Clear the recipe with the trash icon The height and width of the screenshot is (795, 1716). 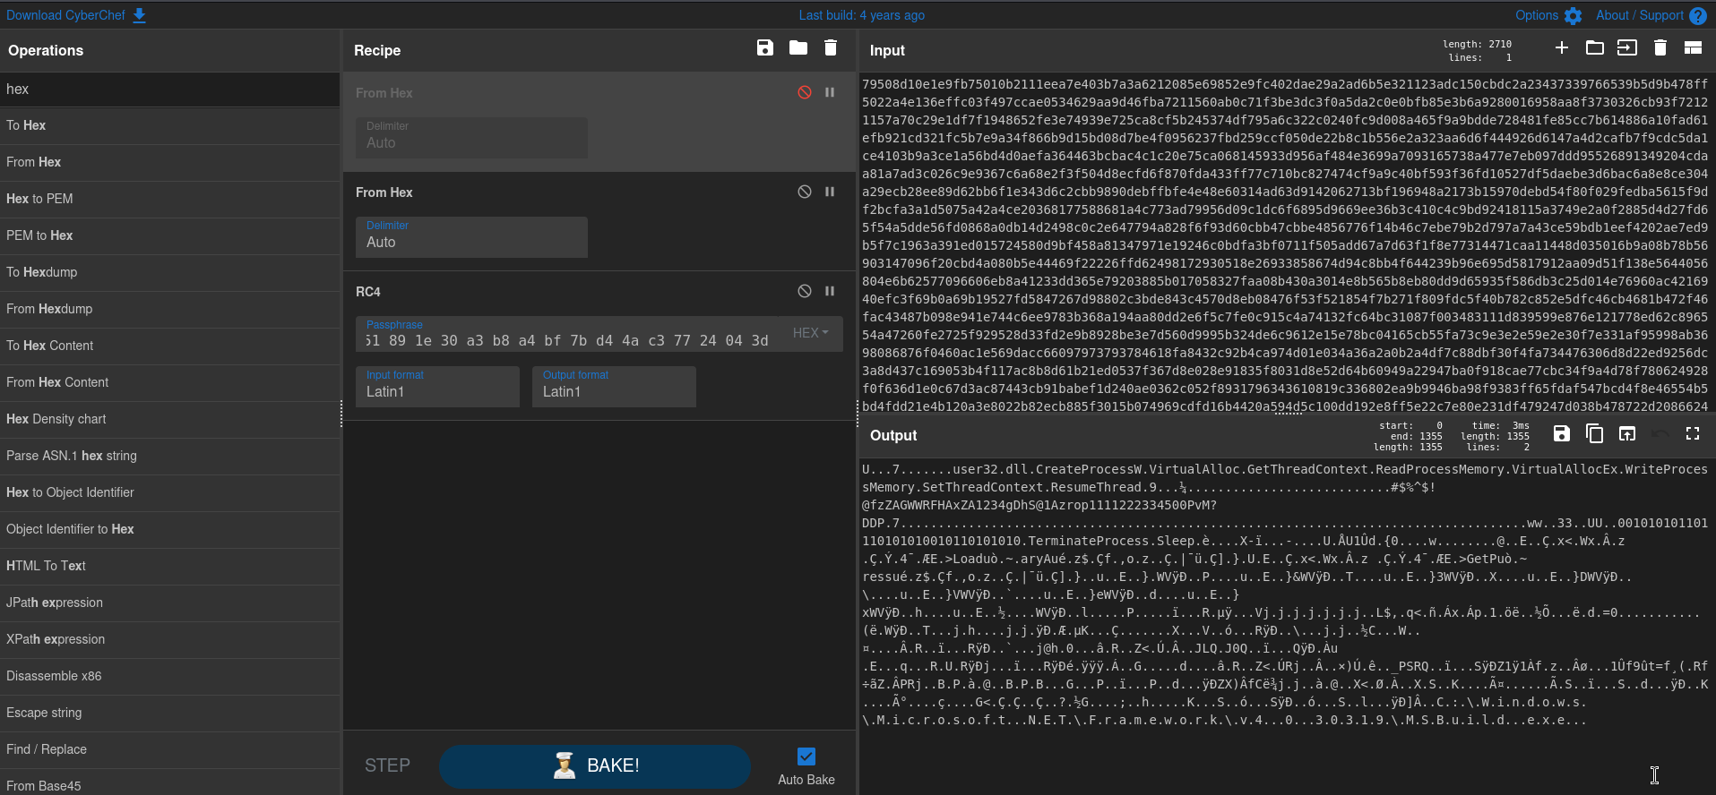coord(831,48)
